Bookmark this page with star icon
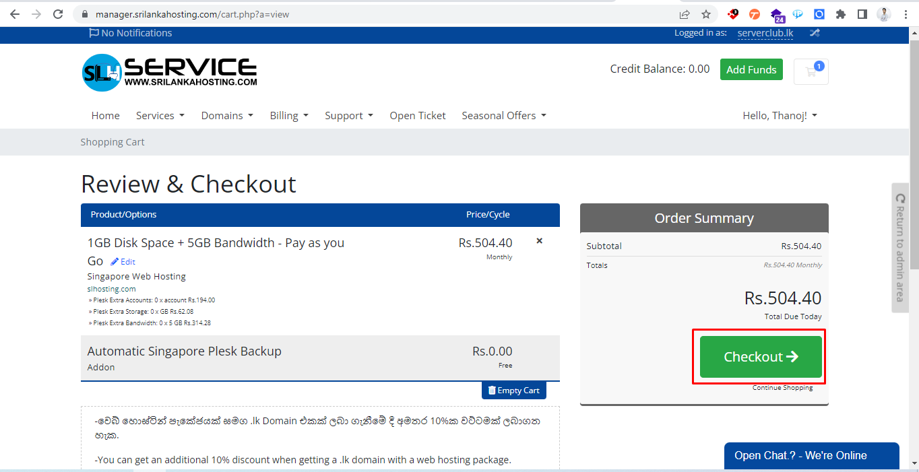 tap(705, 14)
